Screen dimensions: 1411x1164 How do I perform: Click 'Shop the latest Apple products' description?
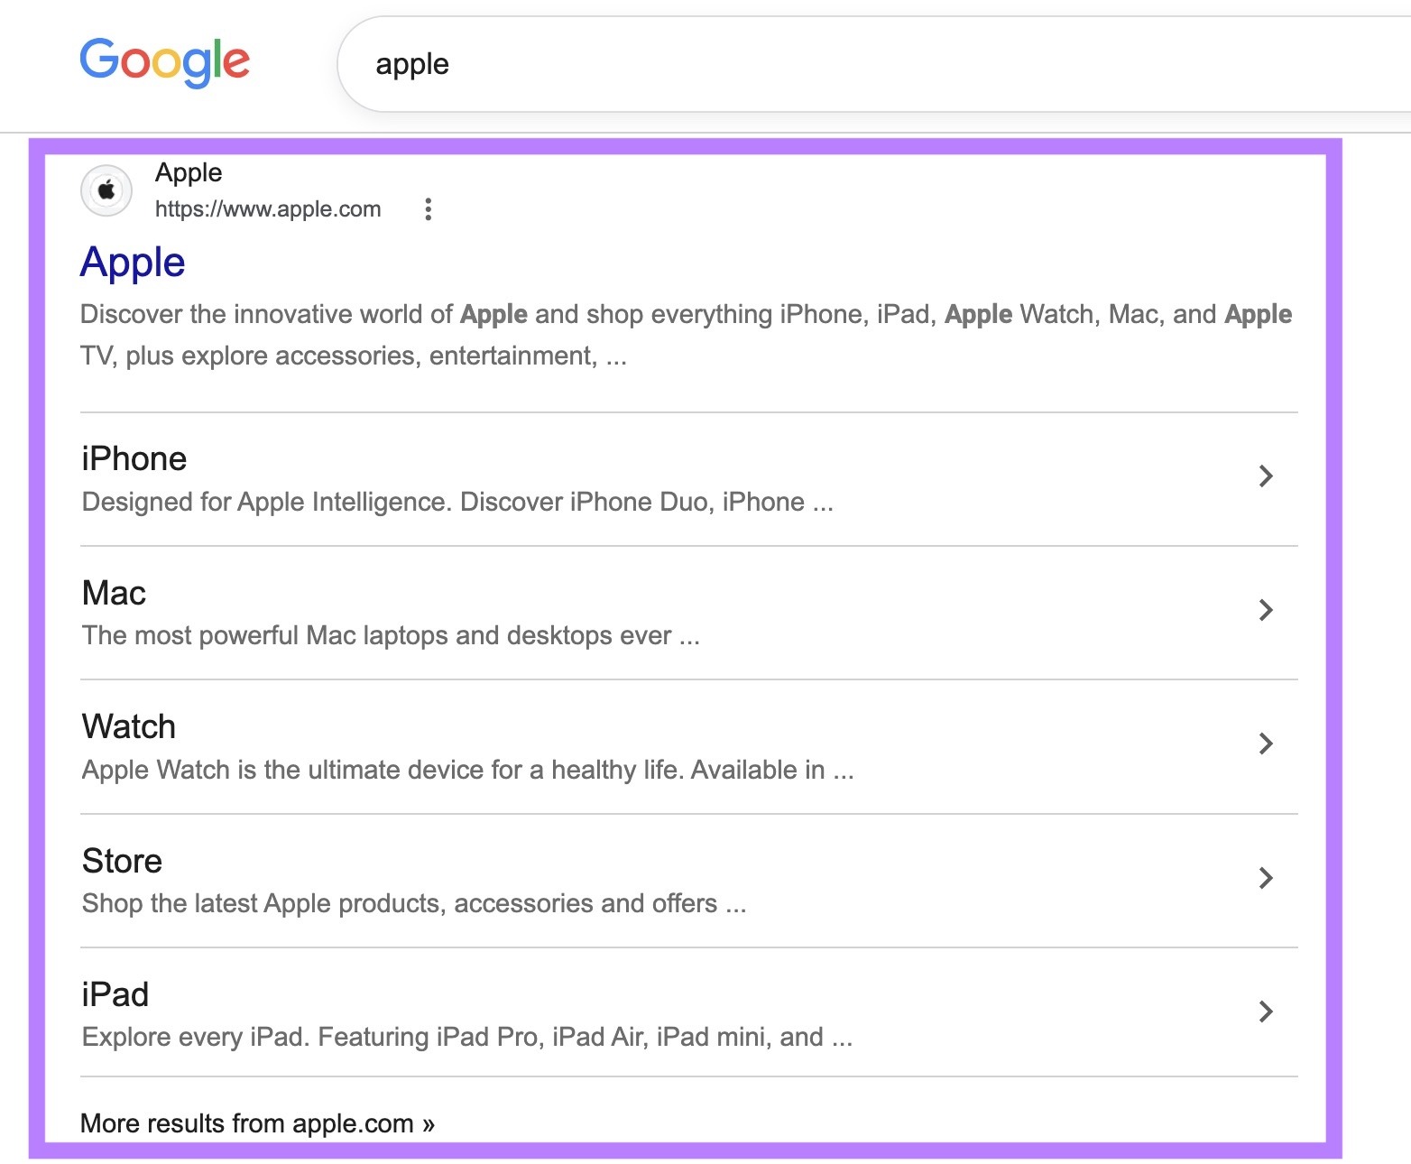414,903
